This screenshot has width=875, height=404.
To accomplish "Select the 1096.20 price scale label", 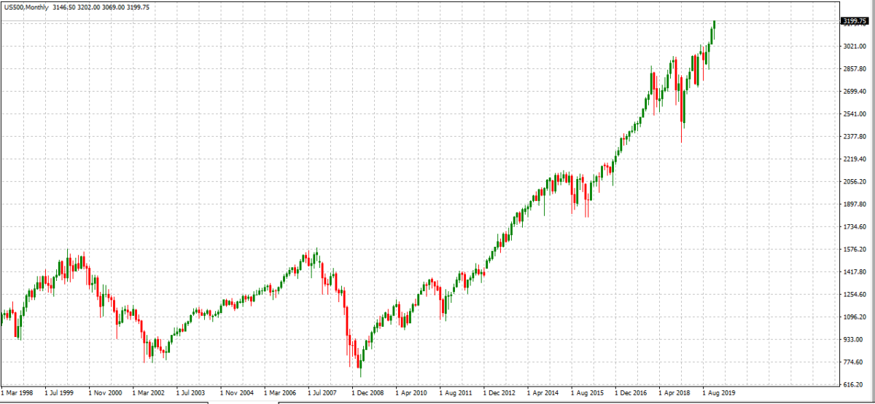I will [x=853, y=318].
